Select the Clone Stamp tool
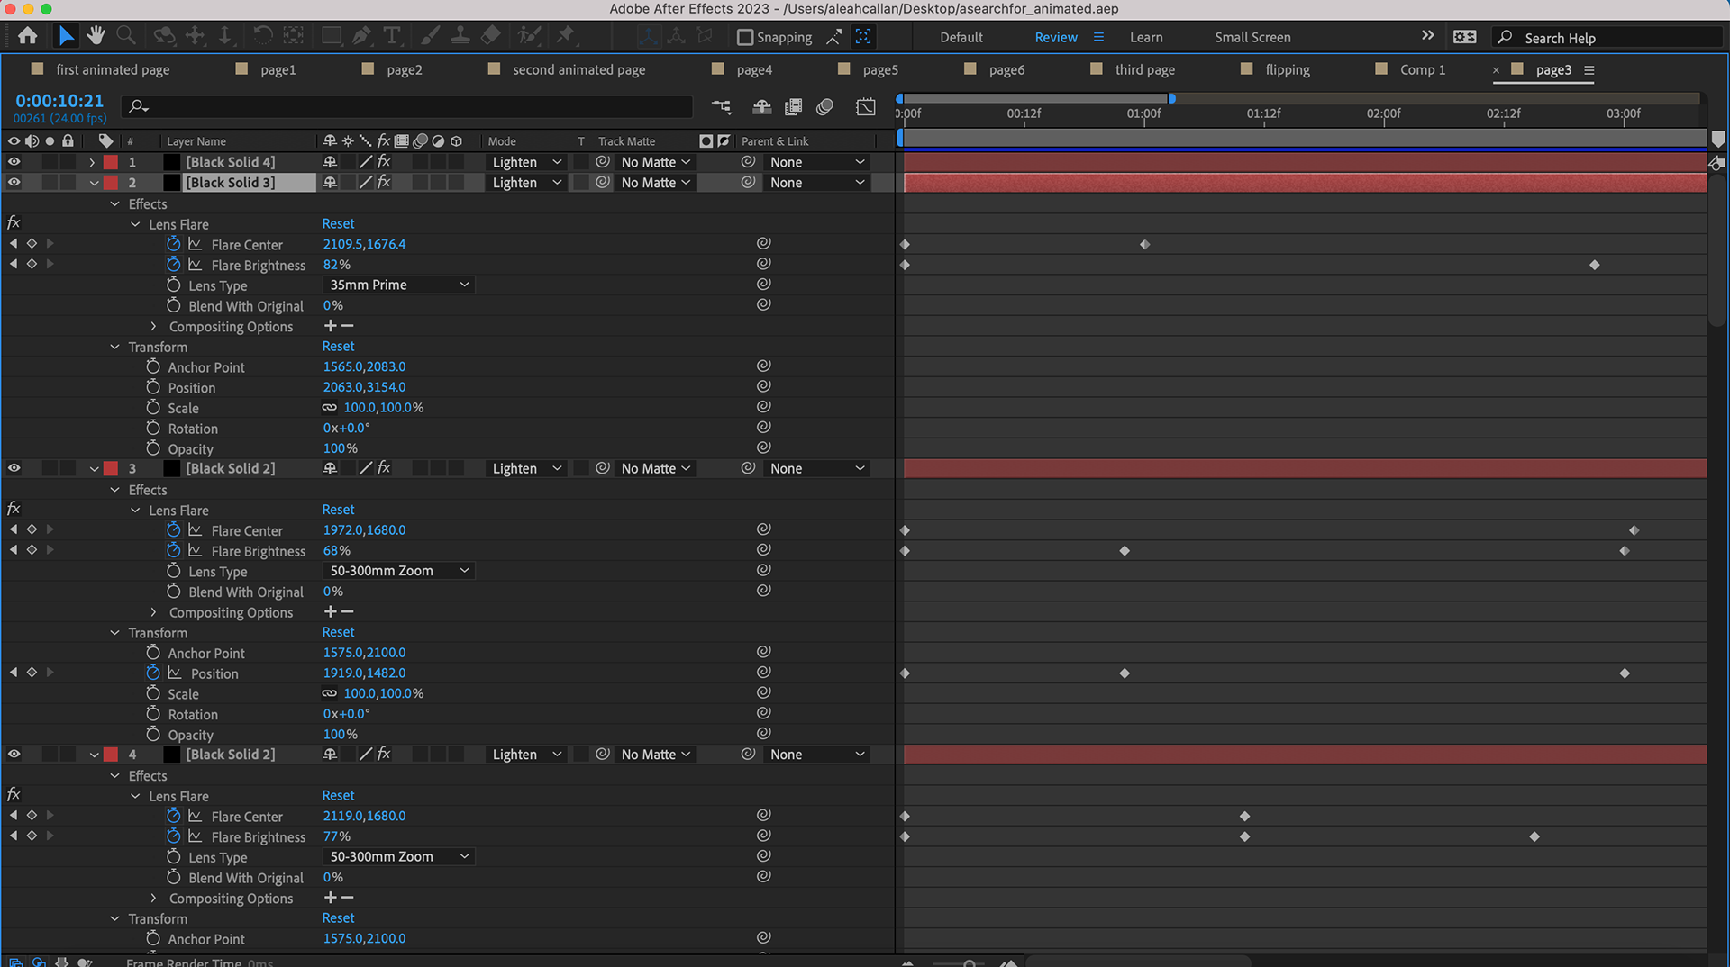The width and height of the screenshot is (1730, 967). click(460, 36)
